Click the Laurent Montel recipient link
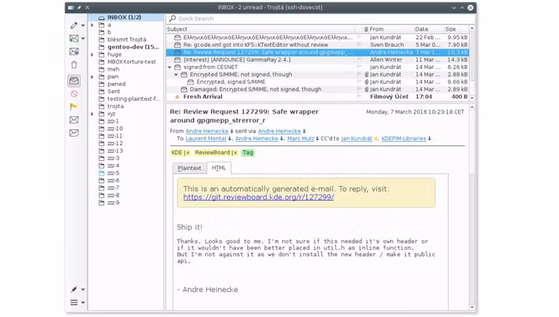Screen dimensions: 559x317 tap(206, 138)
